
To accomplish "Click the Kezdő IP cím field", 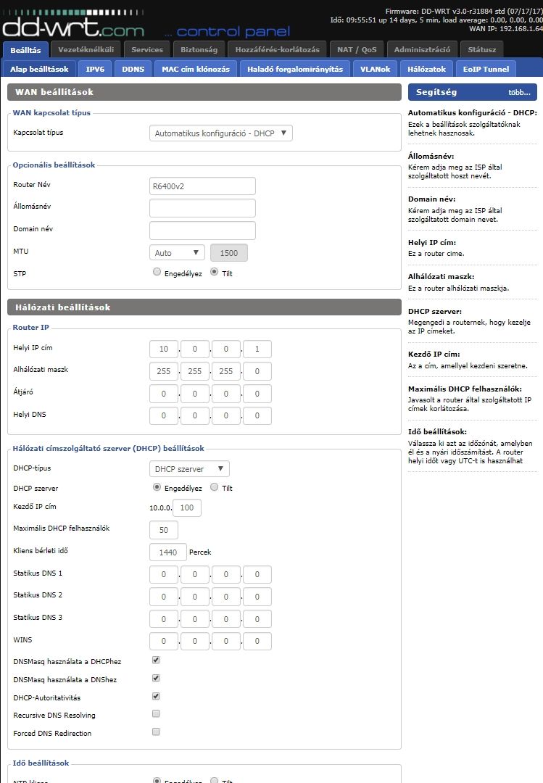I will click(x=187, y=507).
